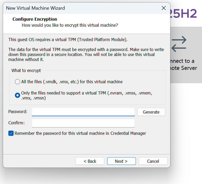Click the 'What to encrypt' group label
This screenshot has width=202, height=184.
click(x=26, y=70)
